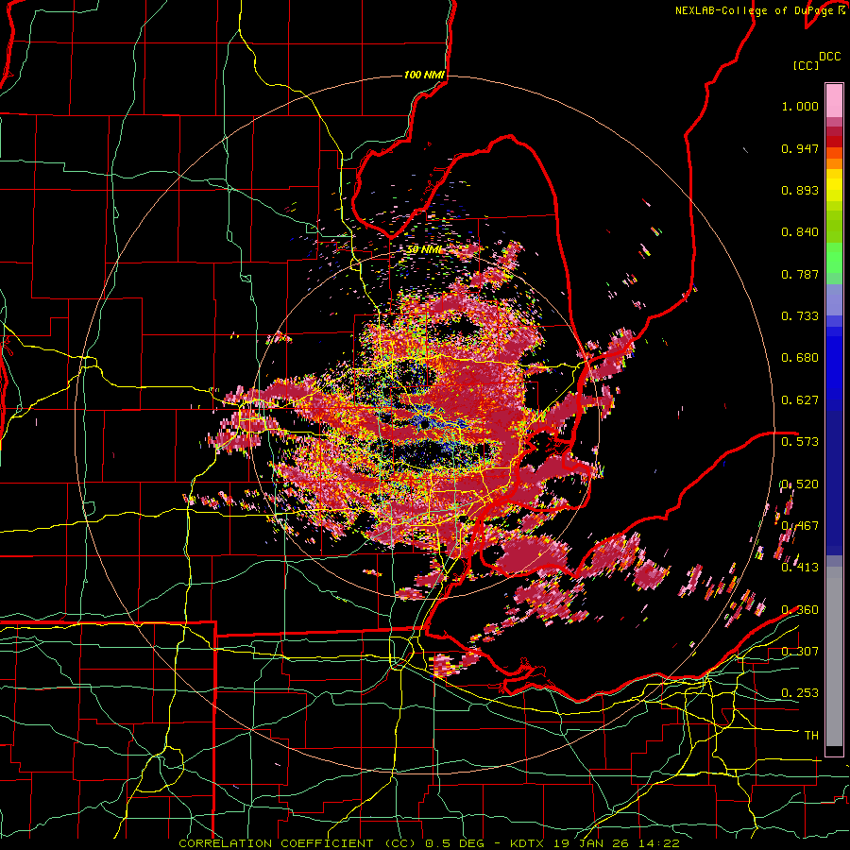Image resolution: width=850 pixels, height=850 pixels.
Task: Click the 0.253 scale label
Action: pos(800,693)
